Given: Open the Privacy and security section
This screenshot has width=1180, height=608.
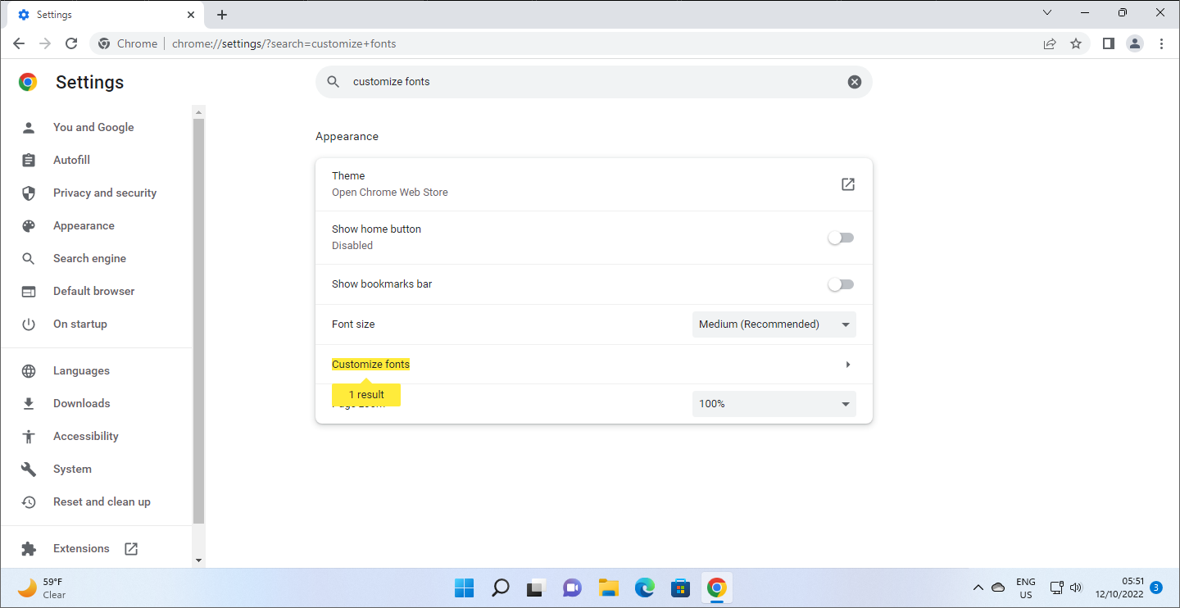Looking at the screenshot, I should tap(105, 193).
